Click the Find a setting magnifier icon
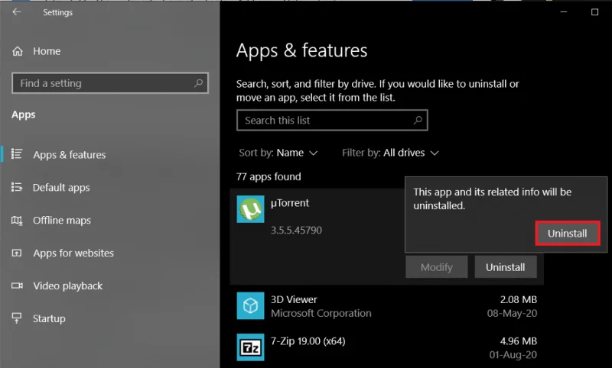 (198, 83)
